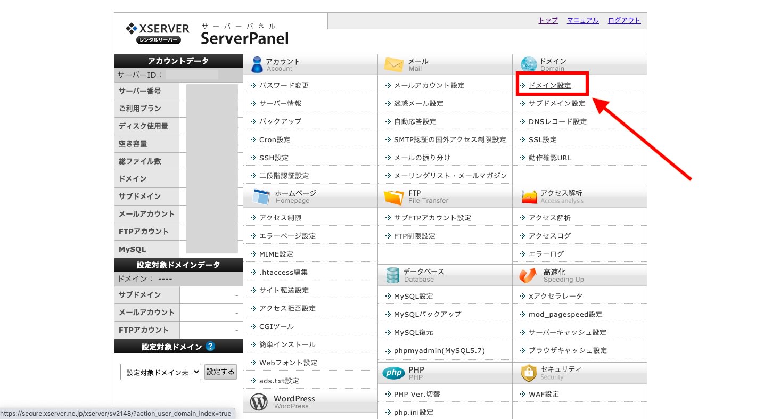Click the WordPress section logo icon

coord(259,402)
